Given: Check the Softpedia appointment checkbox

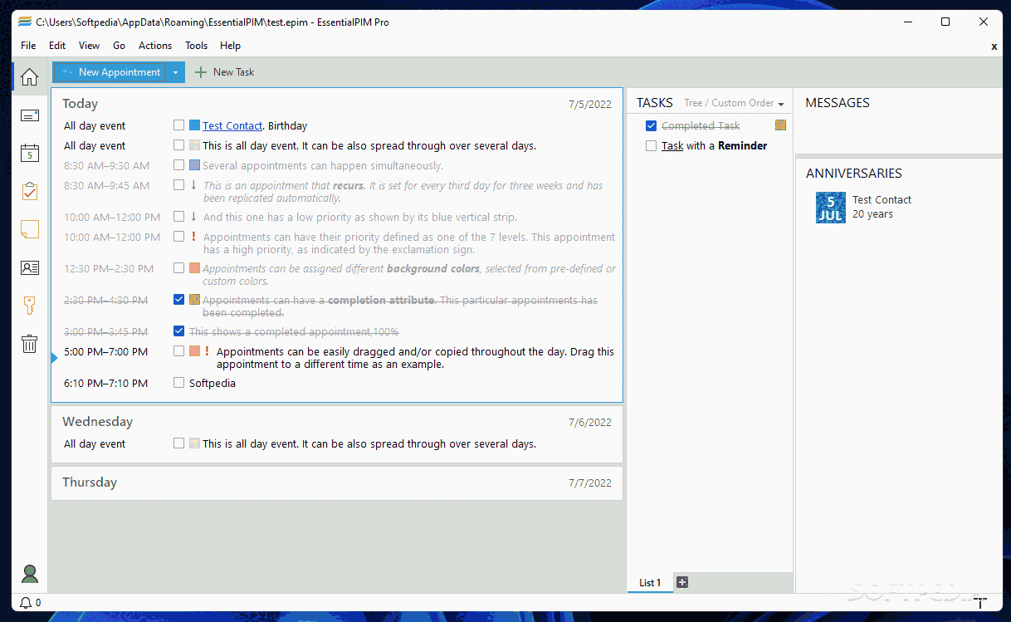Looking at the screenshot, I should [178, 383].
